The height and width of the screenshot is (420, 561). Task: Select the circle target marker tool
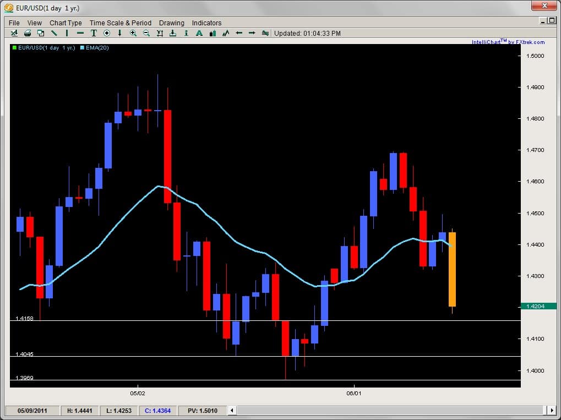tap(107, 33)
